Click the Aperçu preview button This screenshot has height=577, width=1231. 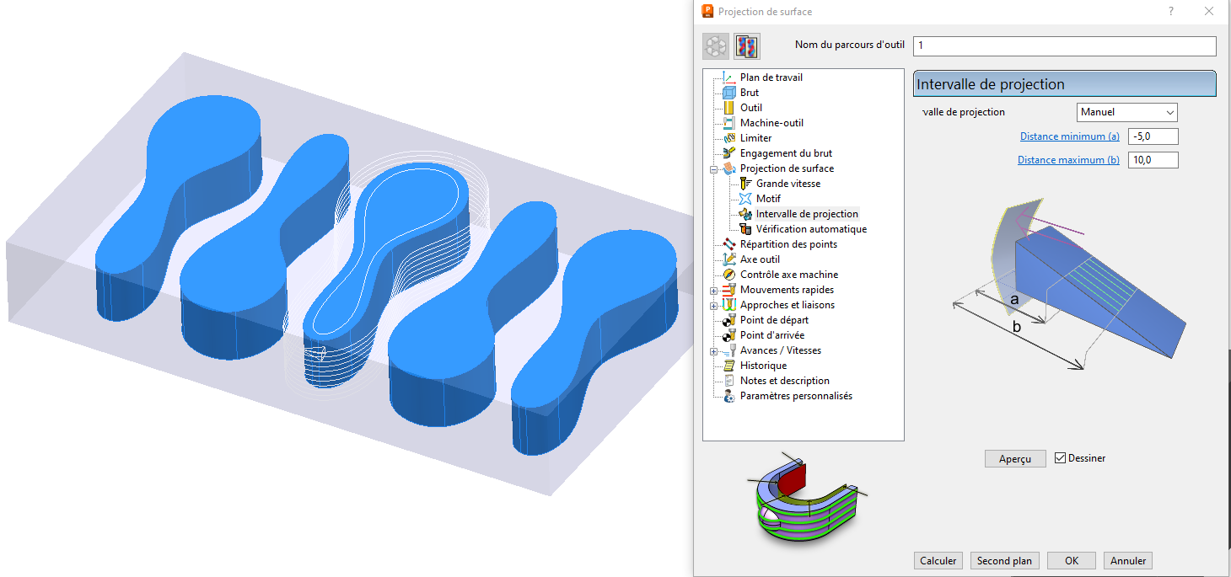[1015, 458]
